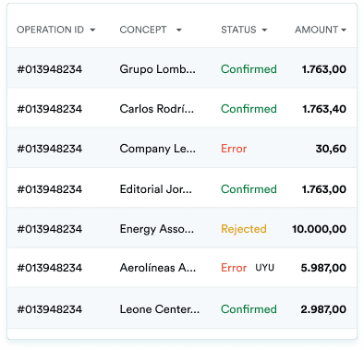Click the Operation ID sort arrow
The image size is (364, 350).
(92, 30)
